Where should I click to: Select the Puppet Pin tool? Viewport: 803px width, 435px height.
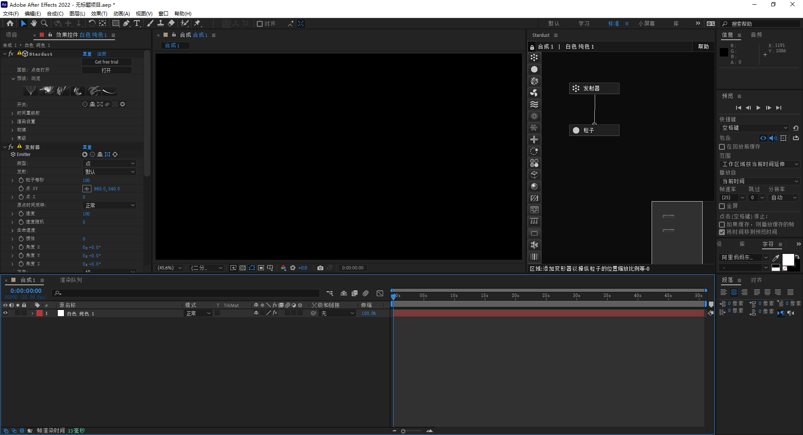pyautogui.click(x=197, y=23)
